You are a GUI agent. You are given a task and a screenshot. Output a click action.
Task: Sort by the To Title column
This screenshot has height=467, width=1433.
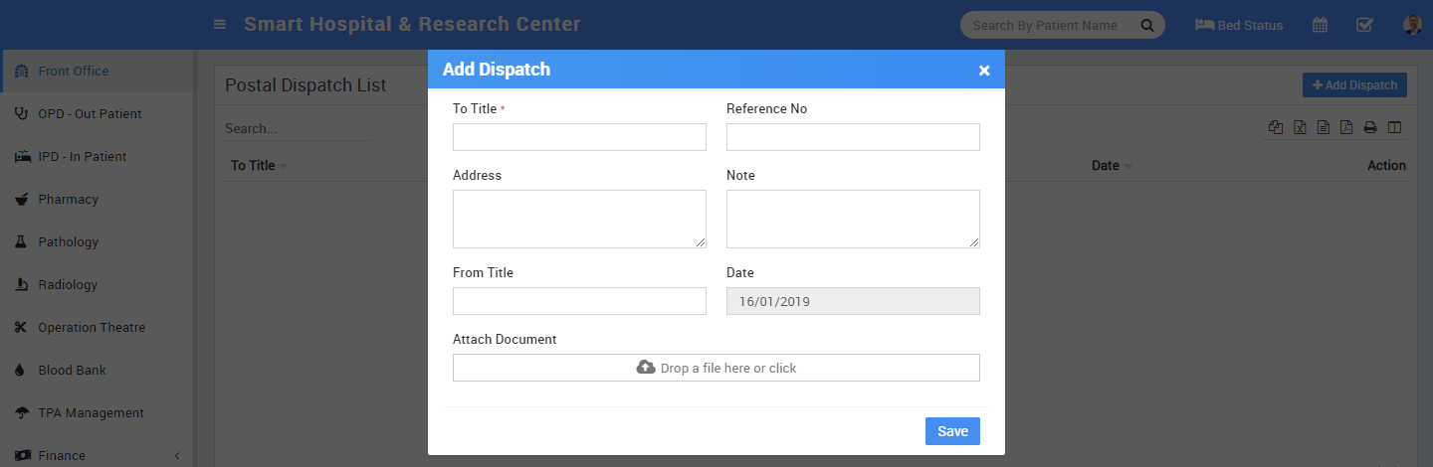pyautogui.click(x=254, y=166)
